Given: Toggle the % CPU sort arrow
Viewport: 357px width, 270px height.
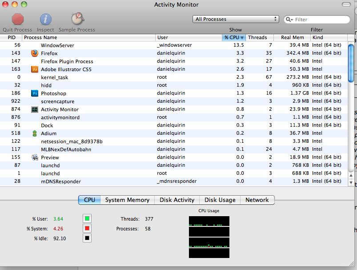Looking at the screenshot, I should pos(242,38).
